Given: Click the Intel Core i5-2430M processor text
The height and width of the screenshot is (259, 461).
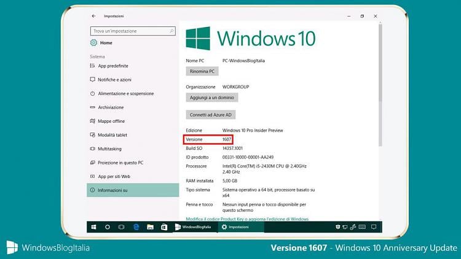Looking at the screenshot, I should (264, 169).
